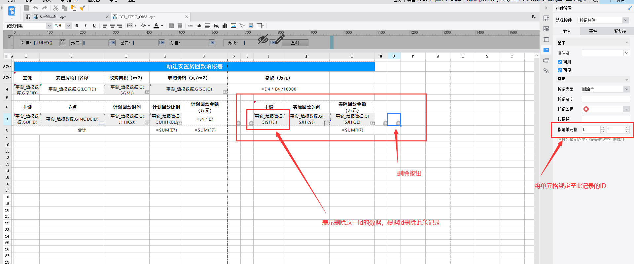The width and height of the screenshot is (634, 264).
Task: Insert formula with F(x) icon
Action: click(216, 26)
